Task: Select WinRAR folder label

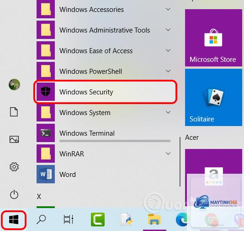Action: [x=72, y=154]
